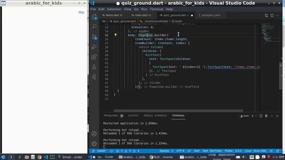
Task: Open the File menu
Action: pos(93,9)
